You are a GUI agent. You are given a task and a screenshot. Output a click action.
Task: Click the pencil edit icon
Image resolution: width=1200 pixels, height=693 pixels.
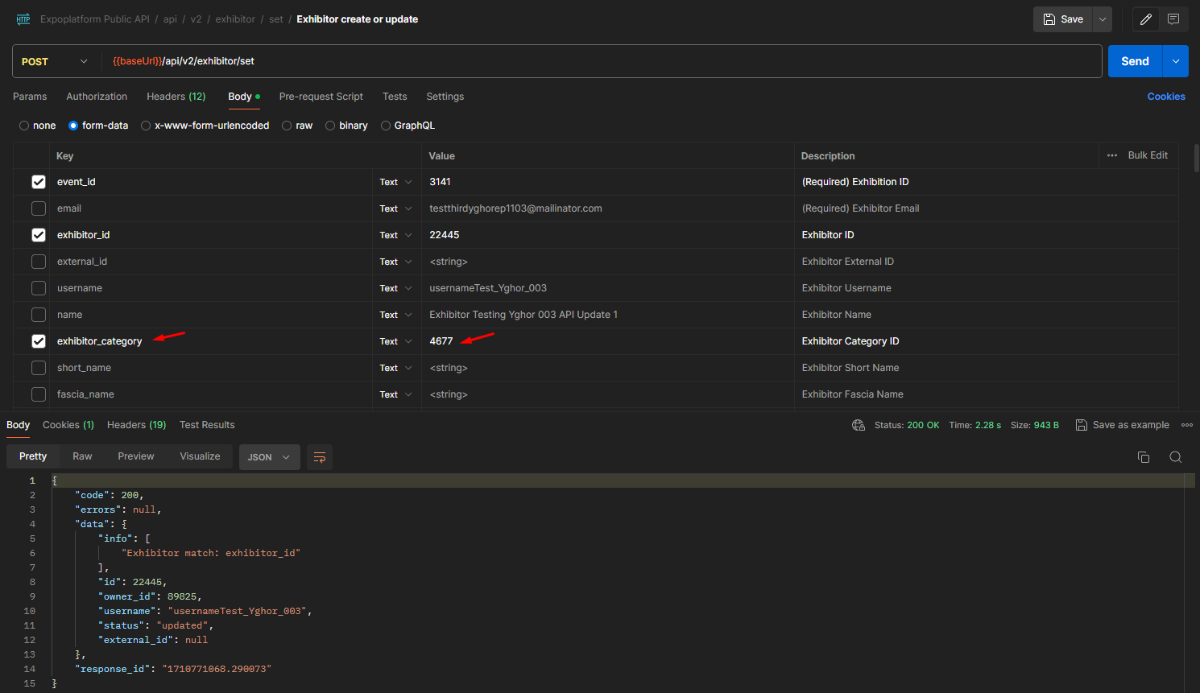tap(1145, 19)
